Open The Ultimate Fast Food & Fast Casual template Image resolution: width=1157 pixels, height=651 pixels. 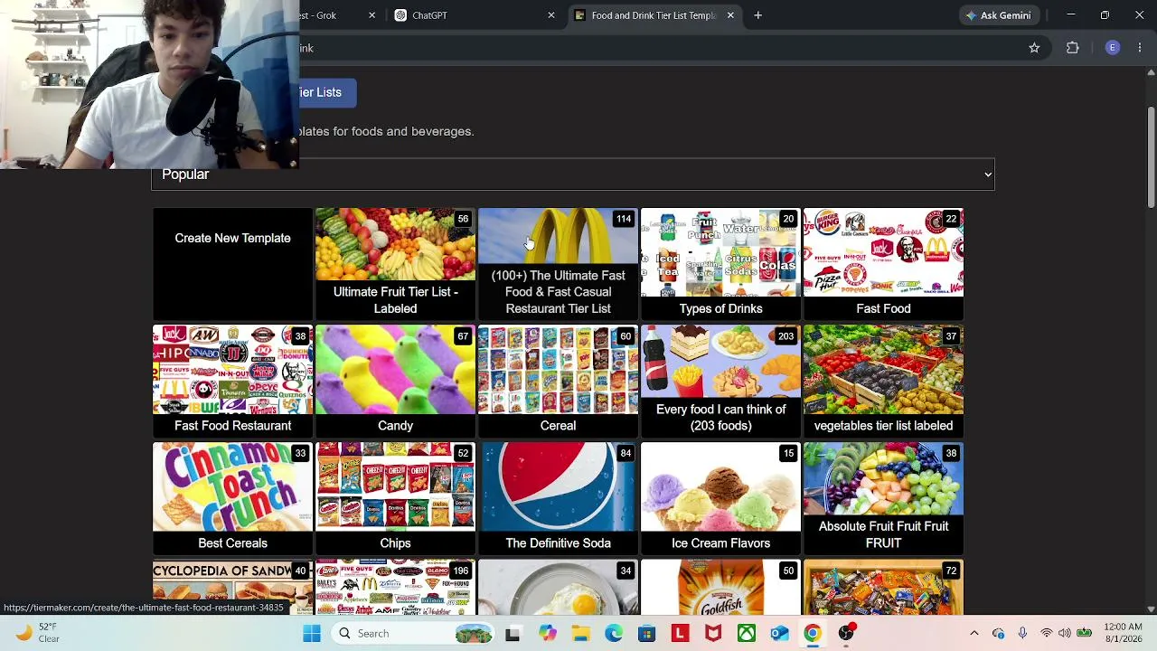pyautogui.click(x=558, y=264)
